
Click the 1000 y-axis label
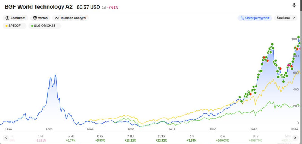(x=295, y=39)
